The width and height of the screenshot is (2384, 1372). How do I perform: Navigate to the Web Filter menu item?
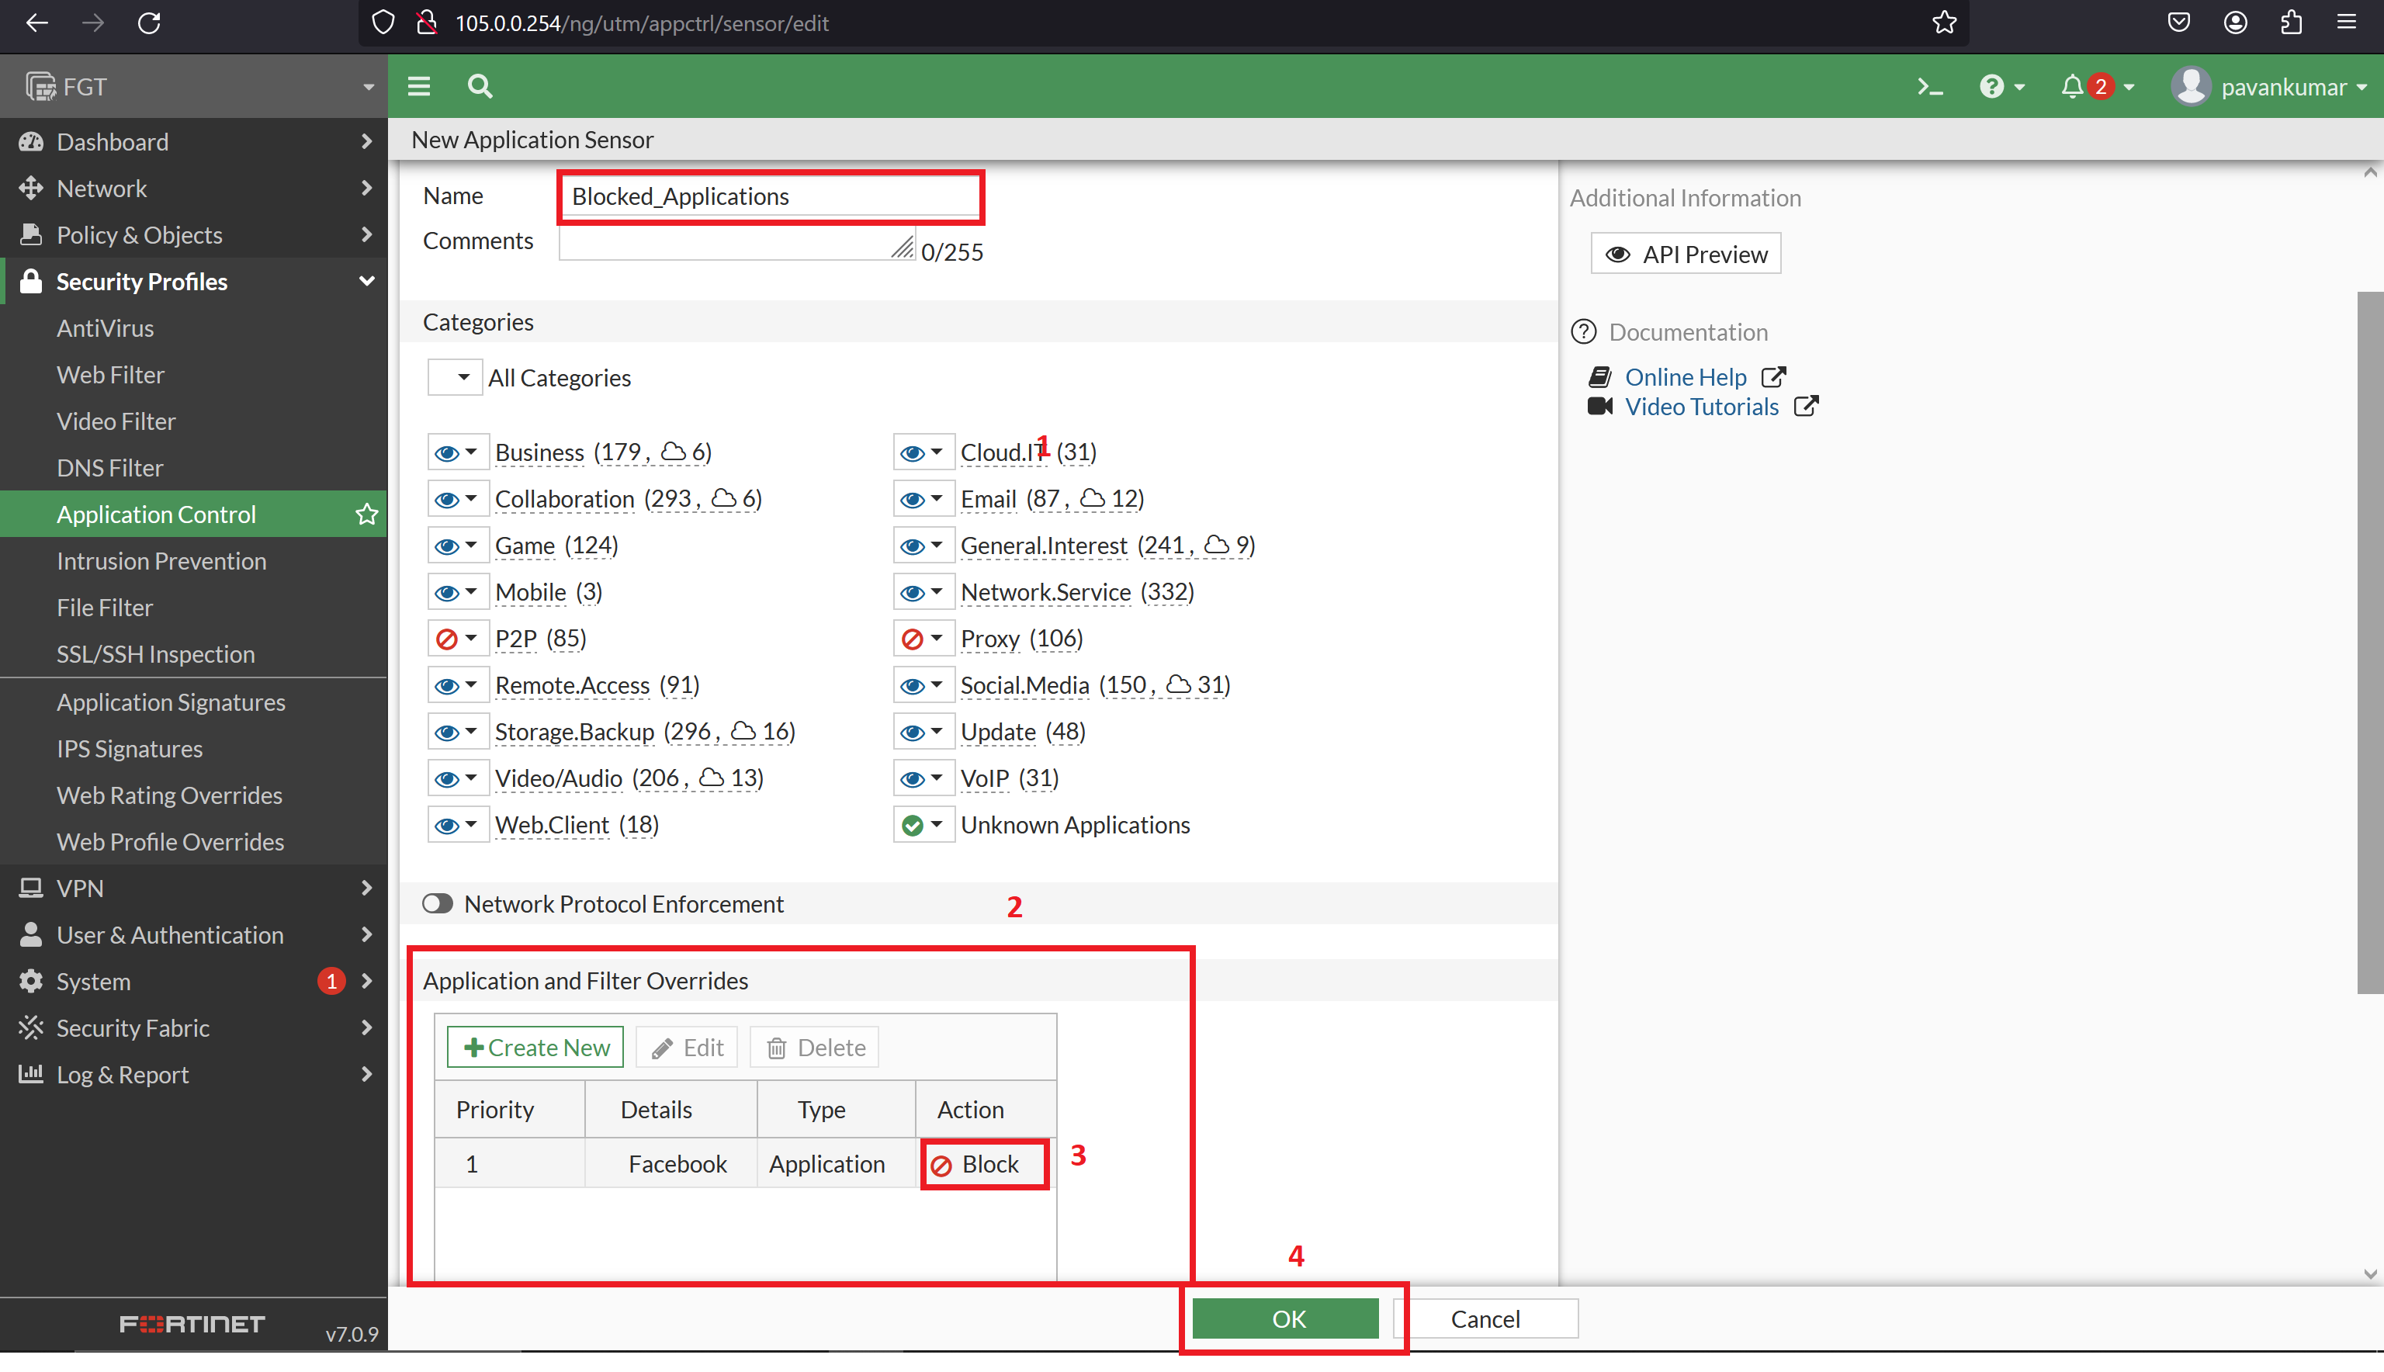pos(110,374)
